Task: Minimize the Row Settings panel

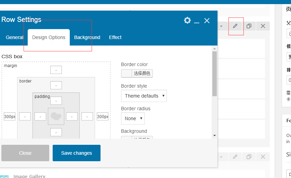Action: click(x=197, y=21)
